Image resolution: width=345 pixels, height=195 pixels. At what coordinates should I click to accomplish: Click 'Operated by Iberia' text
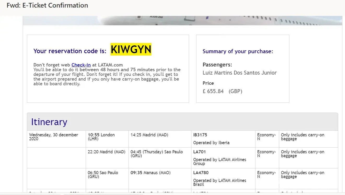(211, 143)
